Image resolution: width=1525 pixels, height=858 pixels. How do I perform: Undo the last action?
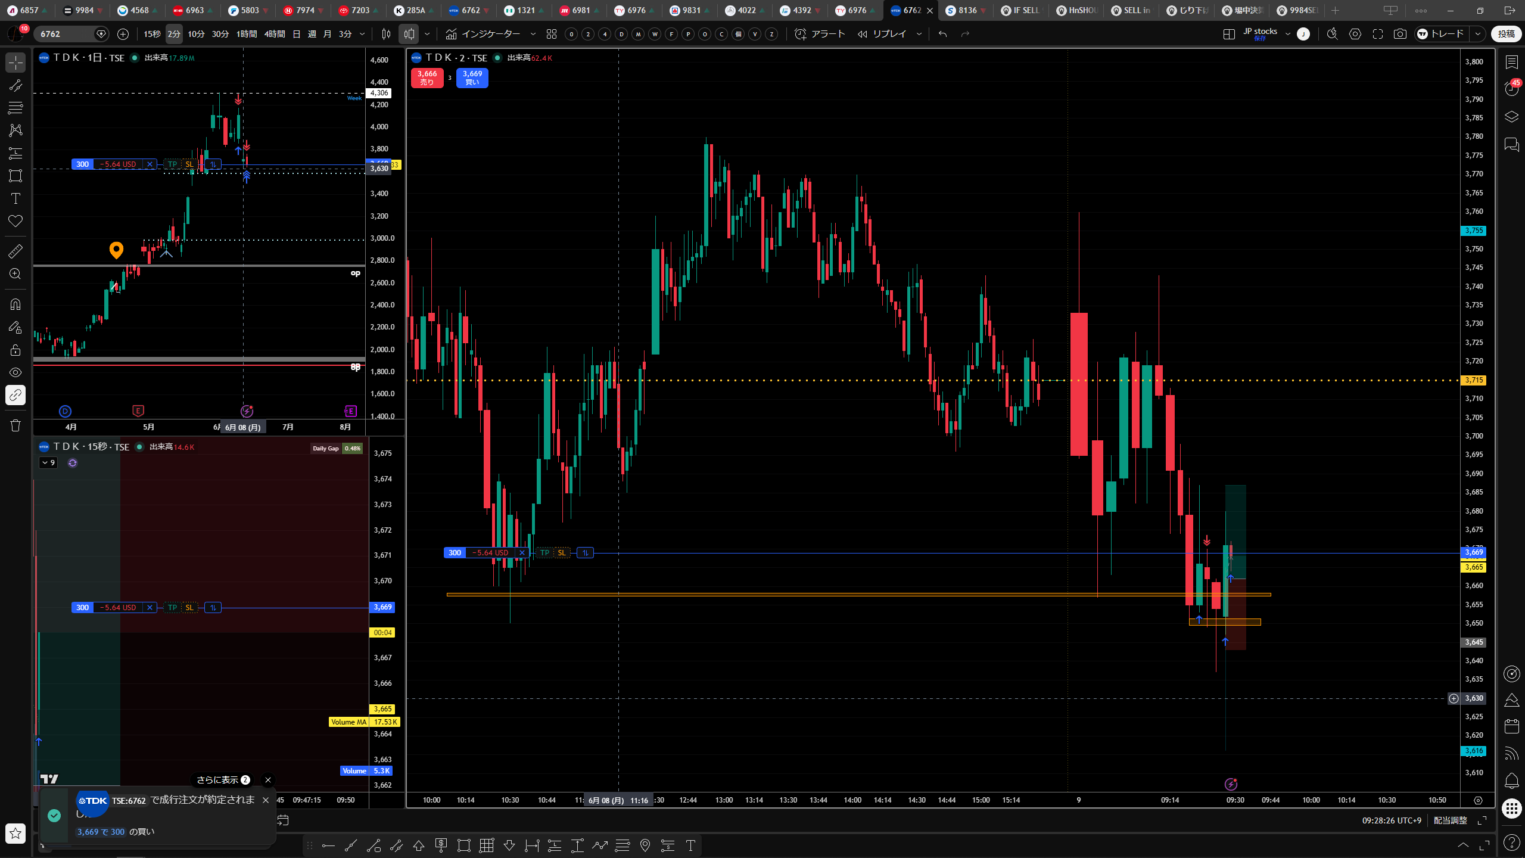pos(942,34)
